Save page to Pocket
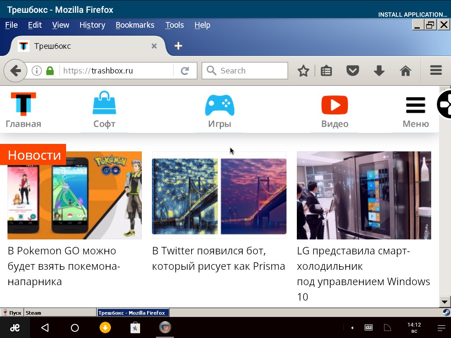This screenshot has height=338, width=451. tap(353, 71)
